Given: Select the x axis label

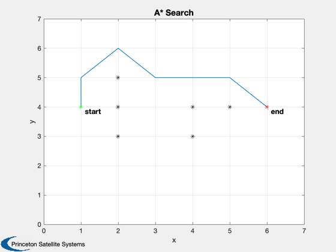Looking at the screenshot, I should [174, 241].
